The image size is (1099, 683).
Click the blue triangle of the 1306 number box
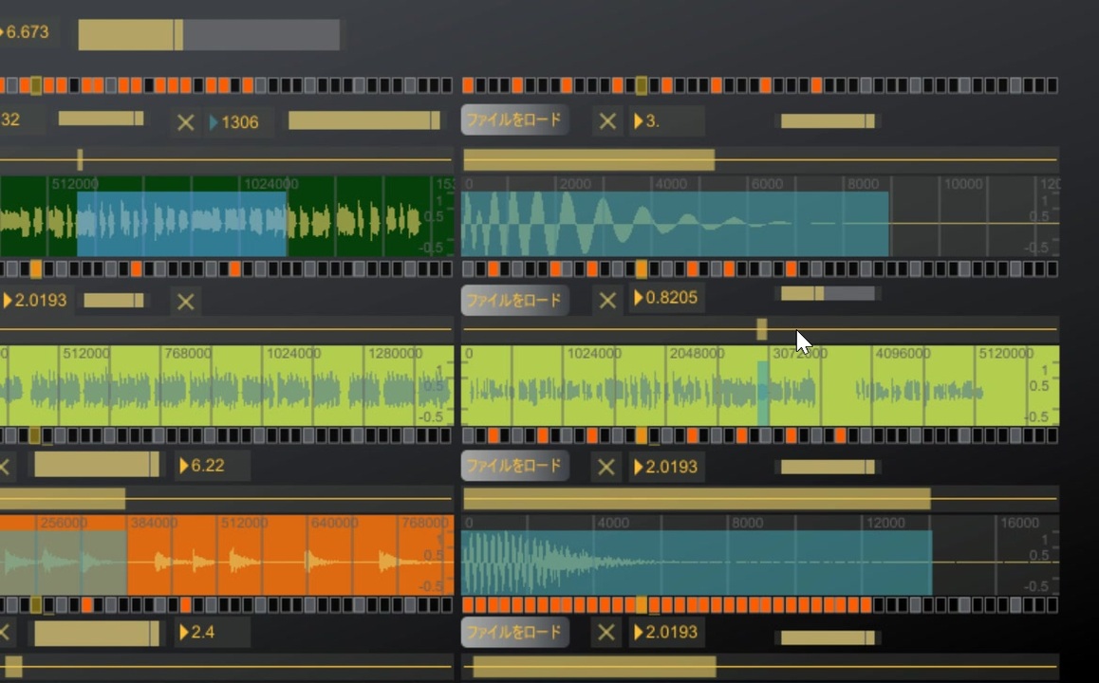pyautogui.click(x=214, y=122)
